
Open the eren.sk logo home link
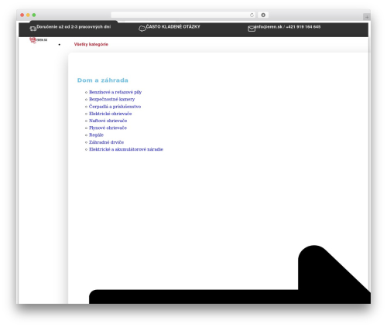click(x=38, y=40)
